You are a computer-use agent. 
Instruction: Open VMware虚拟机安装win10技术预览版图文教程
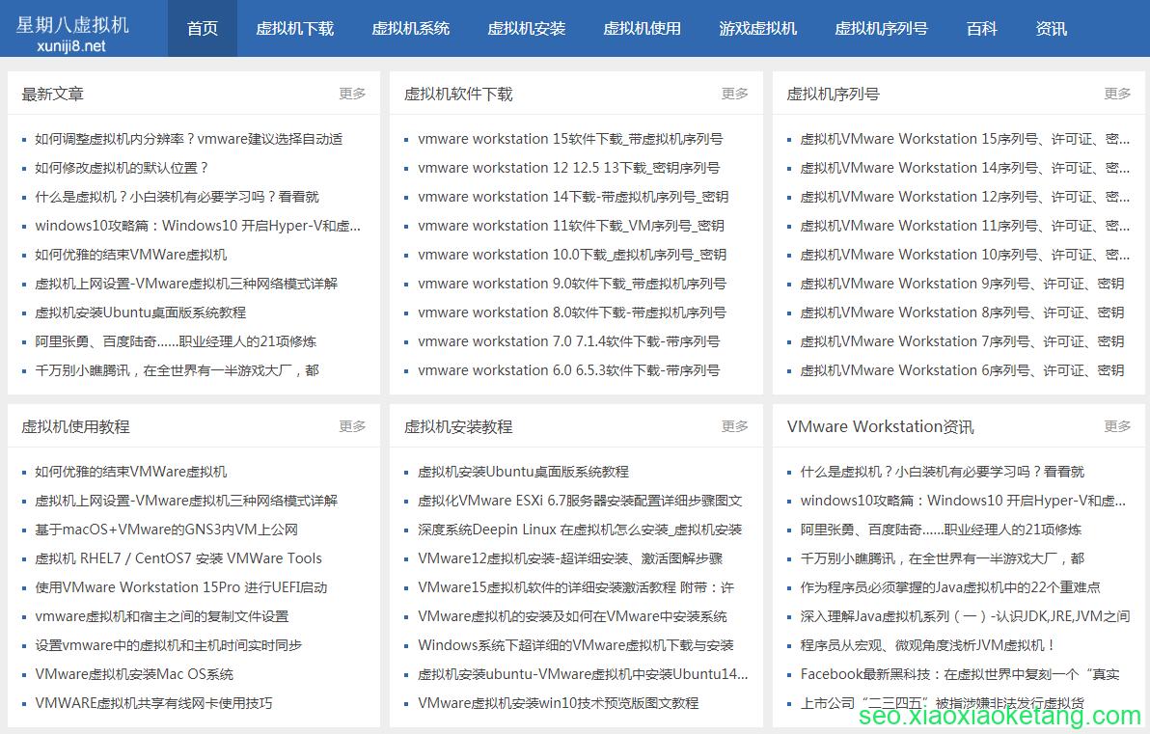pos(559,703)
